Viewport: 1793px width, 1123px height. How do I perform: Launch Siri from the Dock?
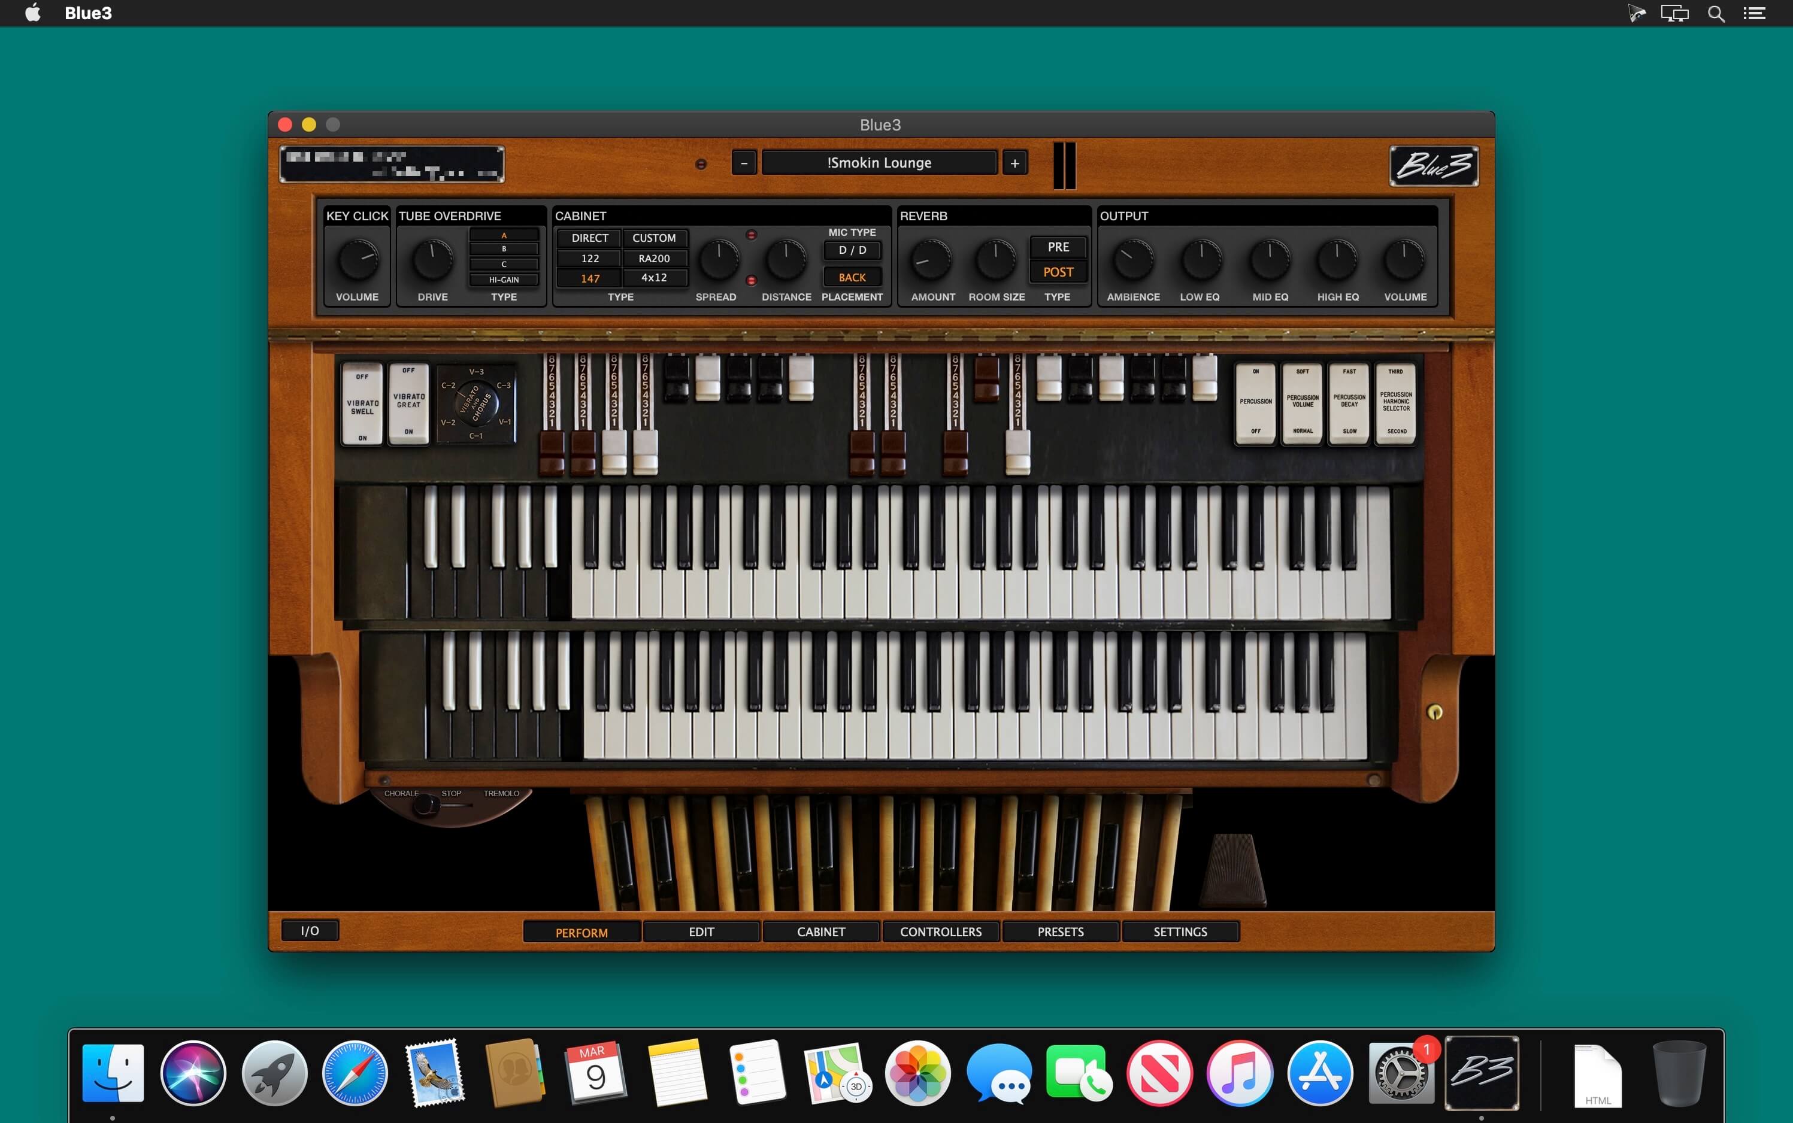[x=193, y=1073]
